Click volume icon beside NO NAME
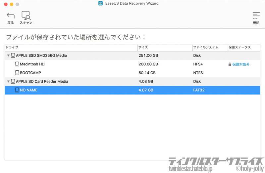This screenshot has width=265, height=173. coord(17,90)
